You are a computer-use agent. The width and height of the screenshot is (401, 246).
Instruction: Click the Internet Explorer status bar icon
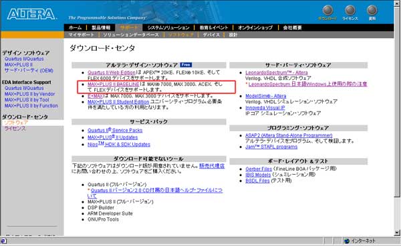(x=3, y=241)
